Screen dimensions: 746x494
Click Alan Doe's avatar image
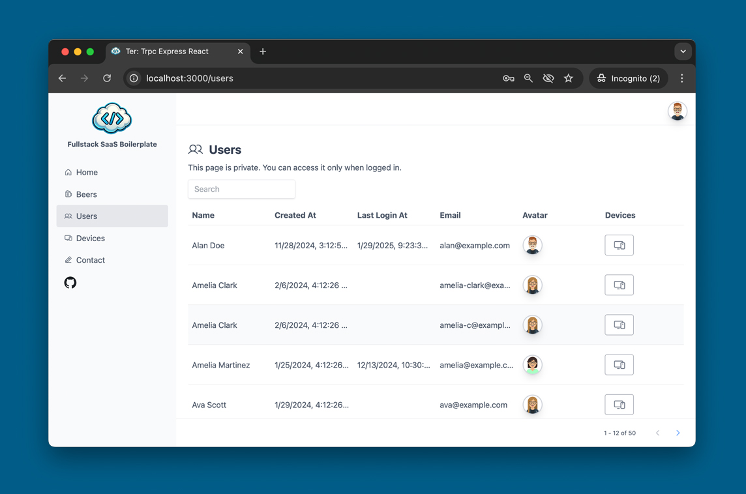(x=532, y=245)
